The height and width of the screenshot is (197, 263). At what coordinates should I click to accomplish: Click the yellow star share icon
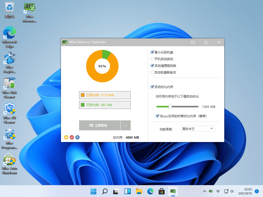click(66, 137)
